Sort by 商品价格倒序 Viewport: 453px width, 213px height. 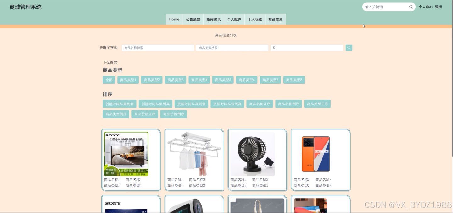point(174,114)
